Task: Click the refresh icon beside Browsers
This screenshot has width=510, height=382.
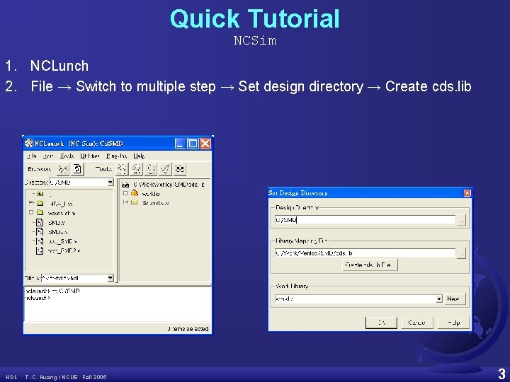Action: (x=77, y=169)
